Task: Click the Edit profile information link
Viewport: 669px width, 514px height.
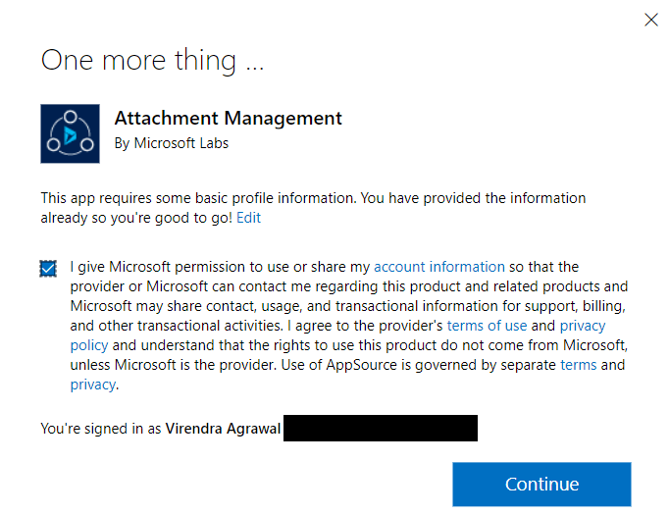Action: [x=248, y=218]
